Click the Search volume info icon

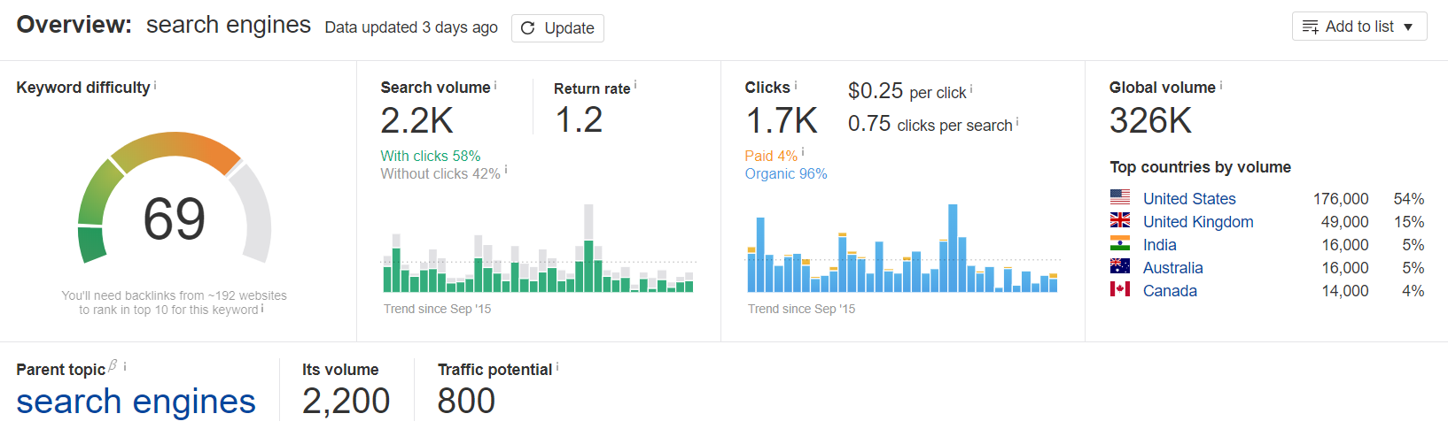pyautogui.click(x=495, y=86)
